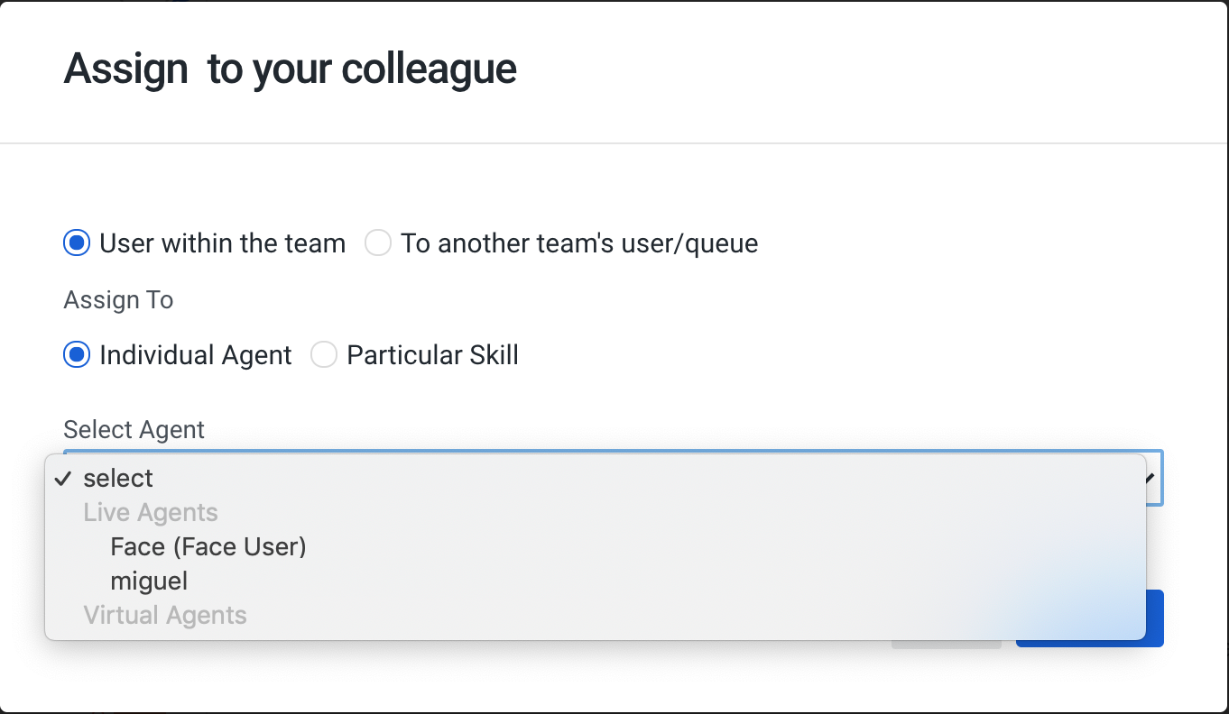1229x714 pixels.
Task: Click the Select Agent dropdown arrow
Action: [x=1151, y=478]
